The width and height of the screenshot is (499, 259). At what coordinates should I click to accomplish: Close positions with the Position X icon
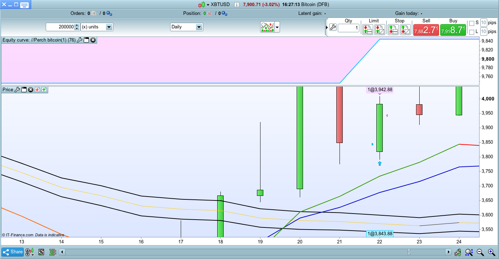click(209, 13)
